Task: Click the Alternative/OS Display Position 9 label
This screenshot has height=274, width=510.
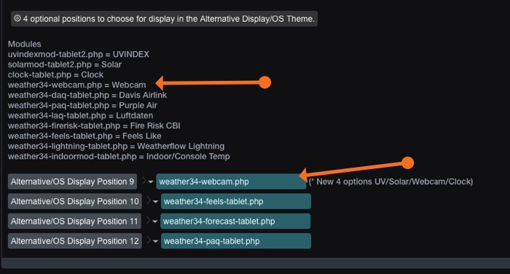Action: (x=72, y=181)
